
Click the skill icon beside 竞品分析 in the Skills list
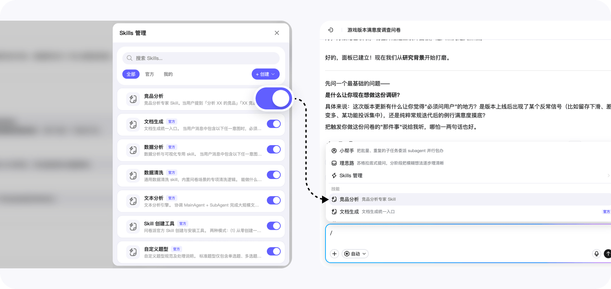click(x=133, y=99)
